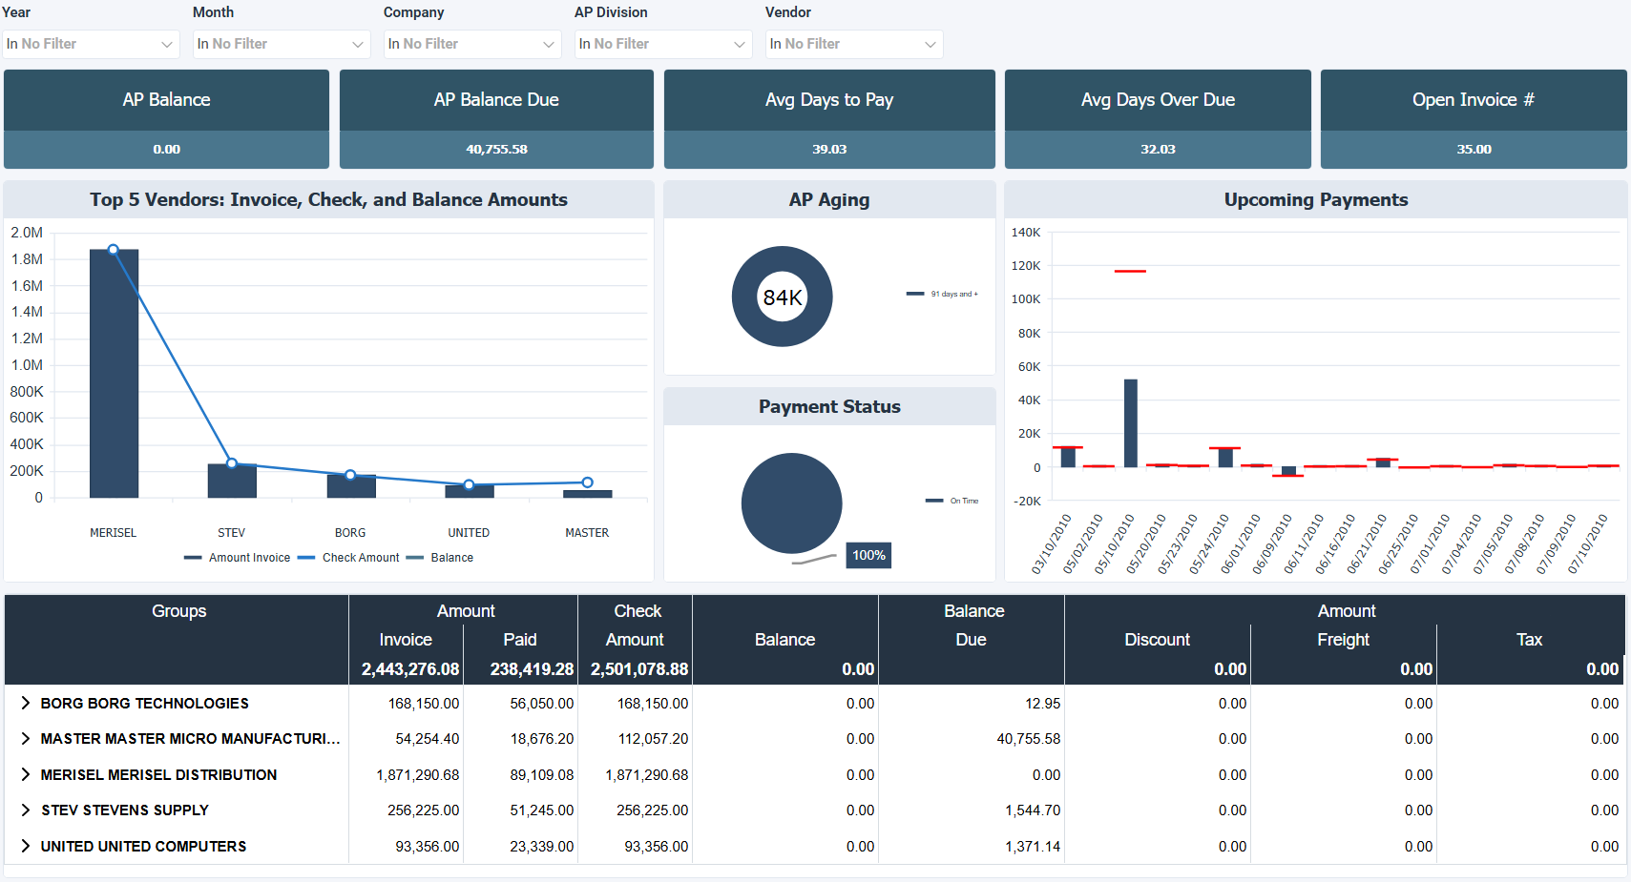This screenshot has height=882, width=1631.
Task: Sort by the Tax column header
Action: (x=1530, y=640)
